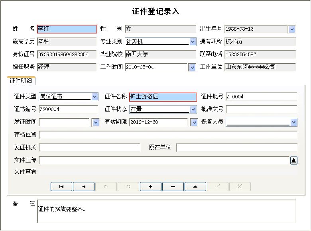Open the 工作时间 date dropdown
The image size is (311, 231).
(192, 67)
